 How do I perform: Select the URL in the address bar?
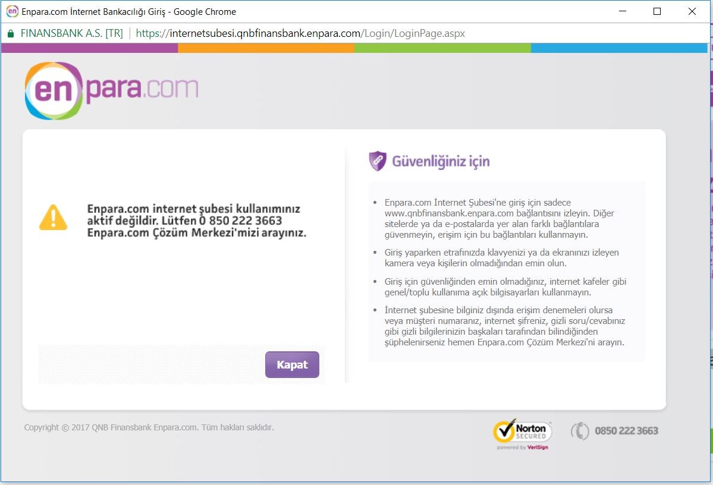tap(300, 34)
